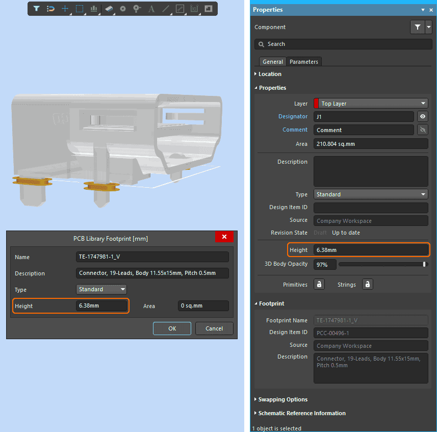Select the place fill rectangle icon
Viewport: 437px width, 432px height.
[209, 9]
